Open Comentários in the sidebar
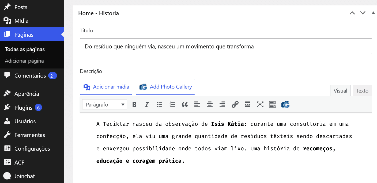Viewport: 377px width, 183px height. [x=32, y=76]
